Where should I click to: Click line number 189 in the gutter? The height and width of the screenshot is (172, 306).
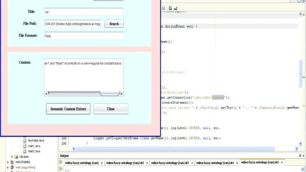tap(64, 138)
